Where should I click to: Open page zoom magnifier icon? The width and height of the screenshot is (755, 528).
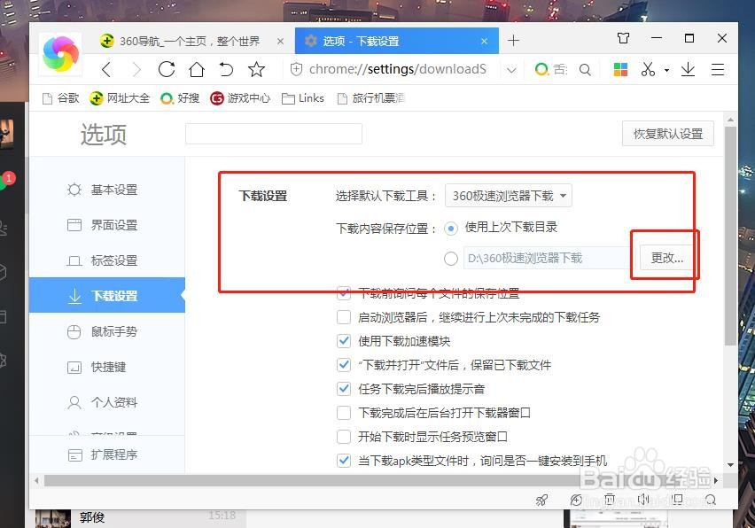click(x=576, y=500)
